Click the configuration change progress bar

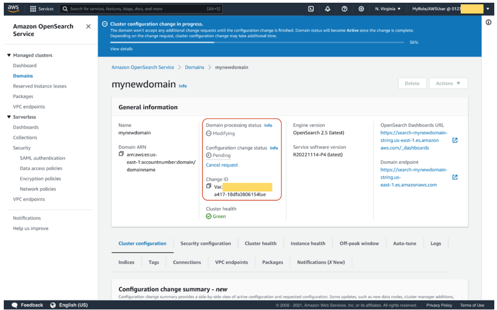coord(257,42)
